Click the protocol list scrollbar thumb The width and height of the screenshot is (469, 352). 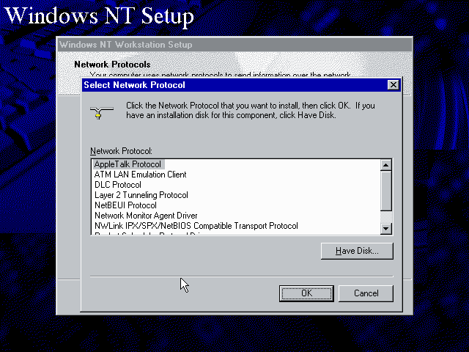(386, 190)
